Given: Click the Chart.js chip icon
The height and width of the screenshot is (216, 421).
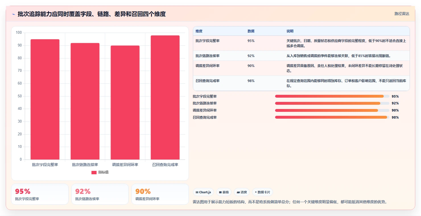Looking at the screenshot, I should (x=197, y=192).
